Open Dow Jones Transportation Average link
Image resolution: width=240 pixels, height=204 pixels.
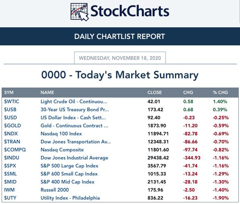[76, 142]
